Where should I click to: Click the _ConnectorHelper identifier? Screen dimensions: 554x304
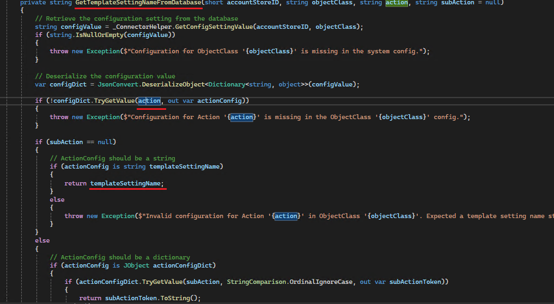(x=141, y=27)
